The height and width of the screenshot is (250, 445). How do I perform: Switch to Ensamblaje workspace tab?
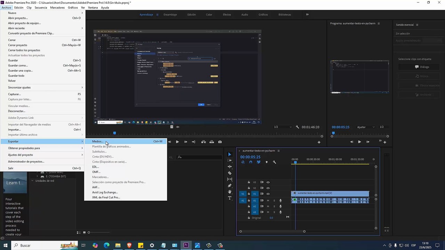pos(170,15)
